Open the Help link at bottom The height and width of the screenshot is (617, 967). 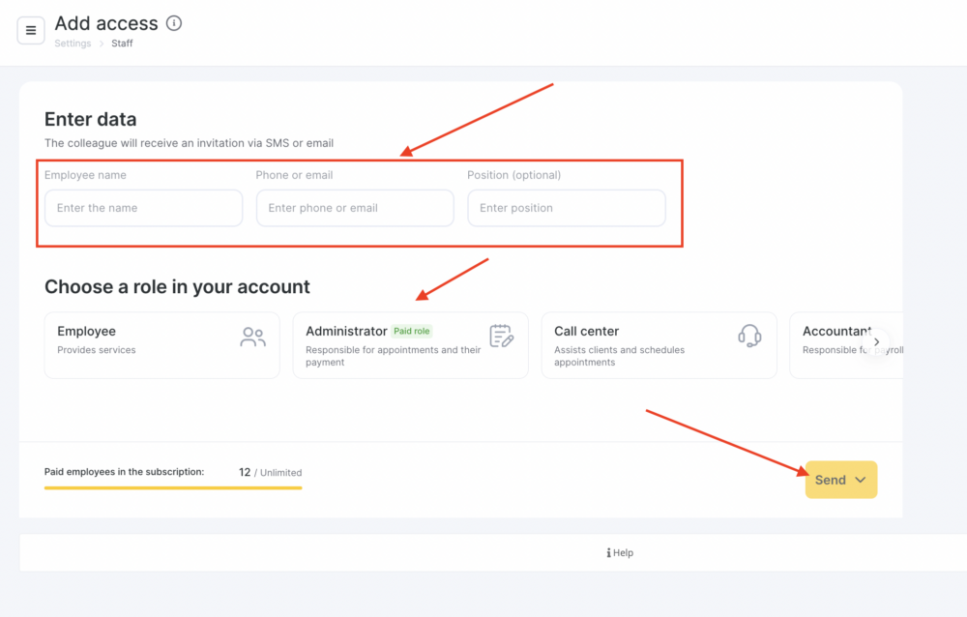coord(620,553)
